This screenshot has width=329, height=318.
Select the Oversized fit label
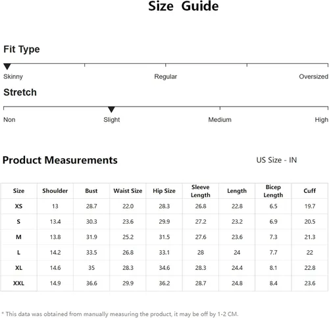(x=313, y=76)
